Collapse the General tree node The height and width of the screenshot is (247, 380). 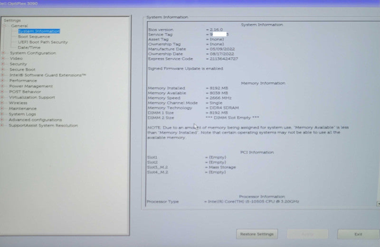4,26
